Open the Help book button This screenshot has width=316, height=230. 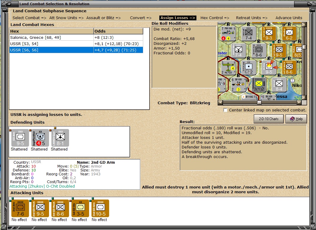pos(296,119)
